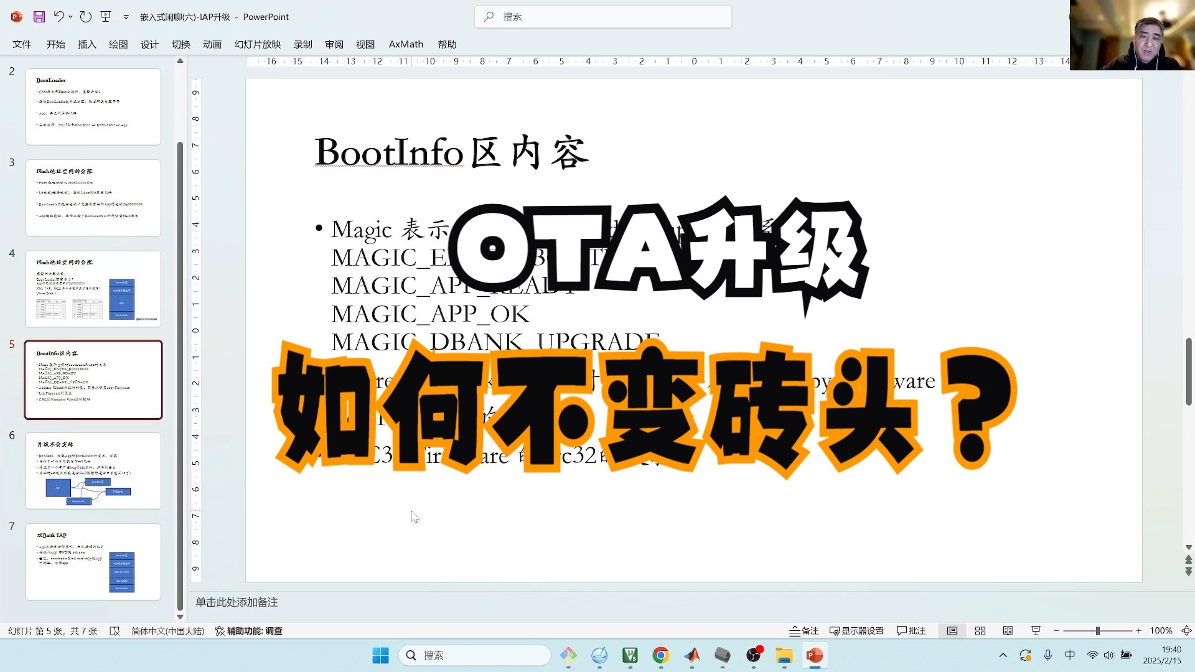The width and height of the screenshot is (1195, 672).
Task: Start slideshow from the quick access toolbar
Action: pyautogui.click(x=106, y=17)
